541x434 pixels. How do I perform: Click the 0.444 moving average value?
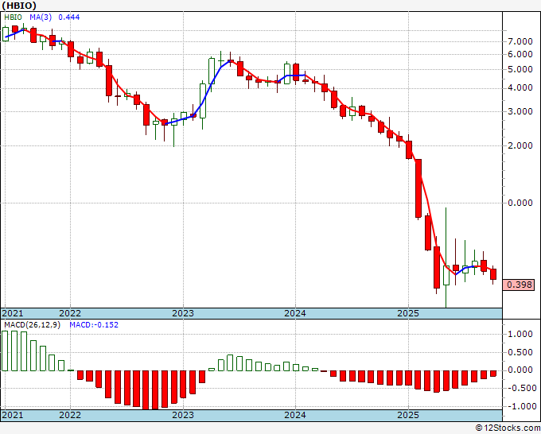click(x=69, y=17)
